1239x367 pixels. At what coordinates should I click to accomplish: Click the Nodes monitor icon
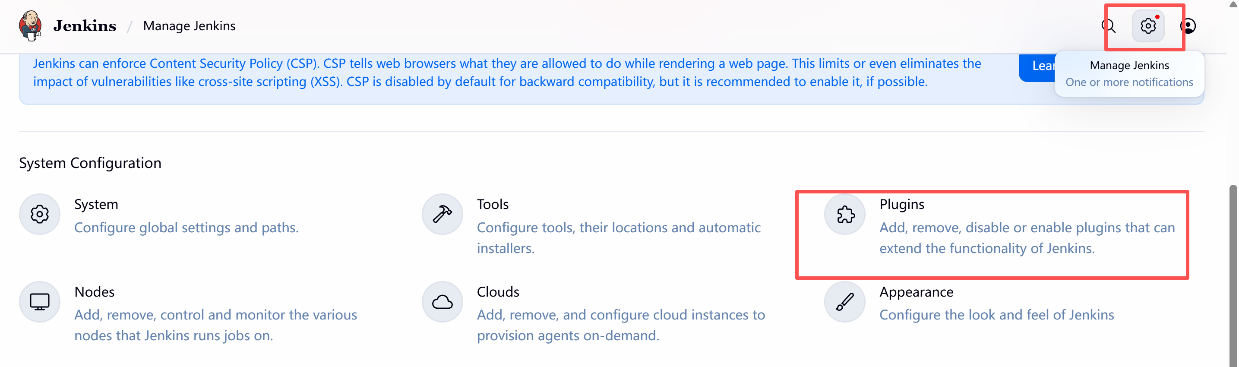coord(39,302)
